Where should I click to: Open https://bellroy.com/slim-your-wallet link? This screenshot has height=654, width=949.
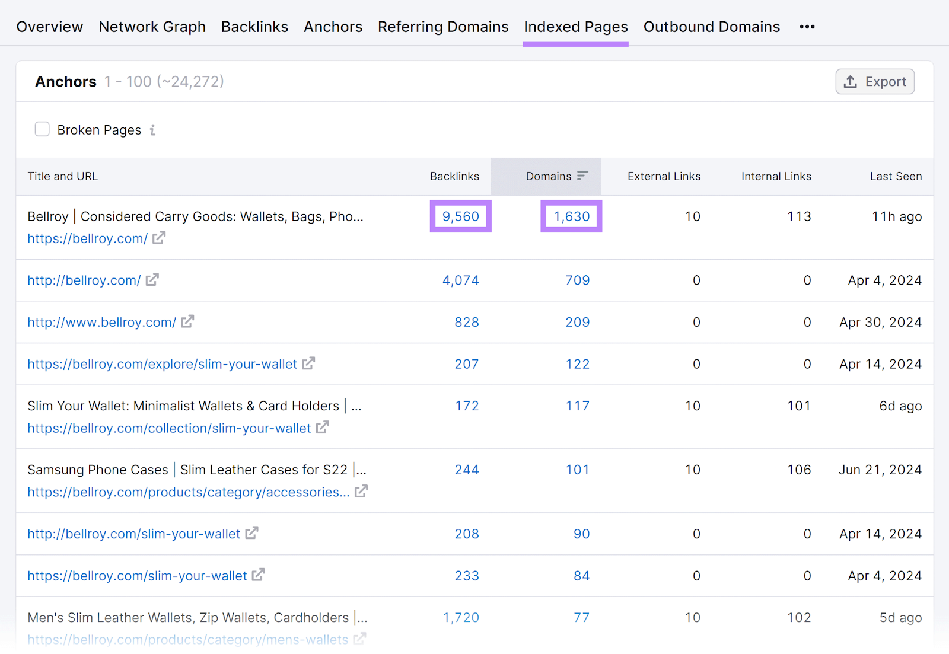click(x=137, y=576)
